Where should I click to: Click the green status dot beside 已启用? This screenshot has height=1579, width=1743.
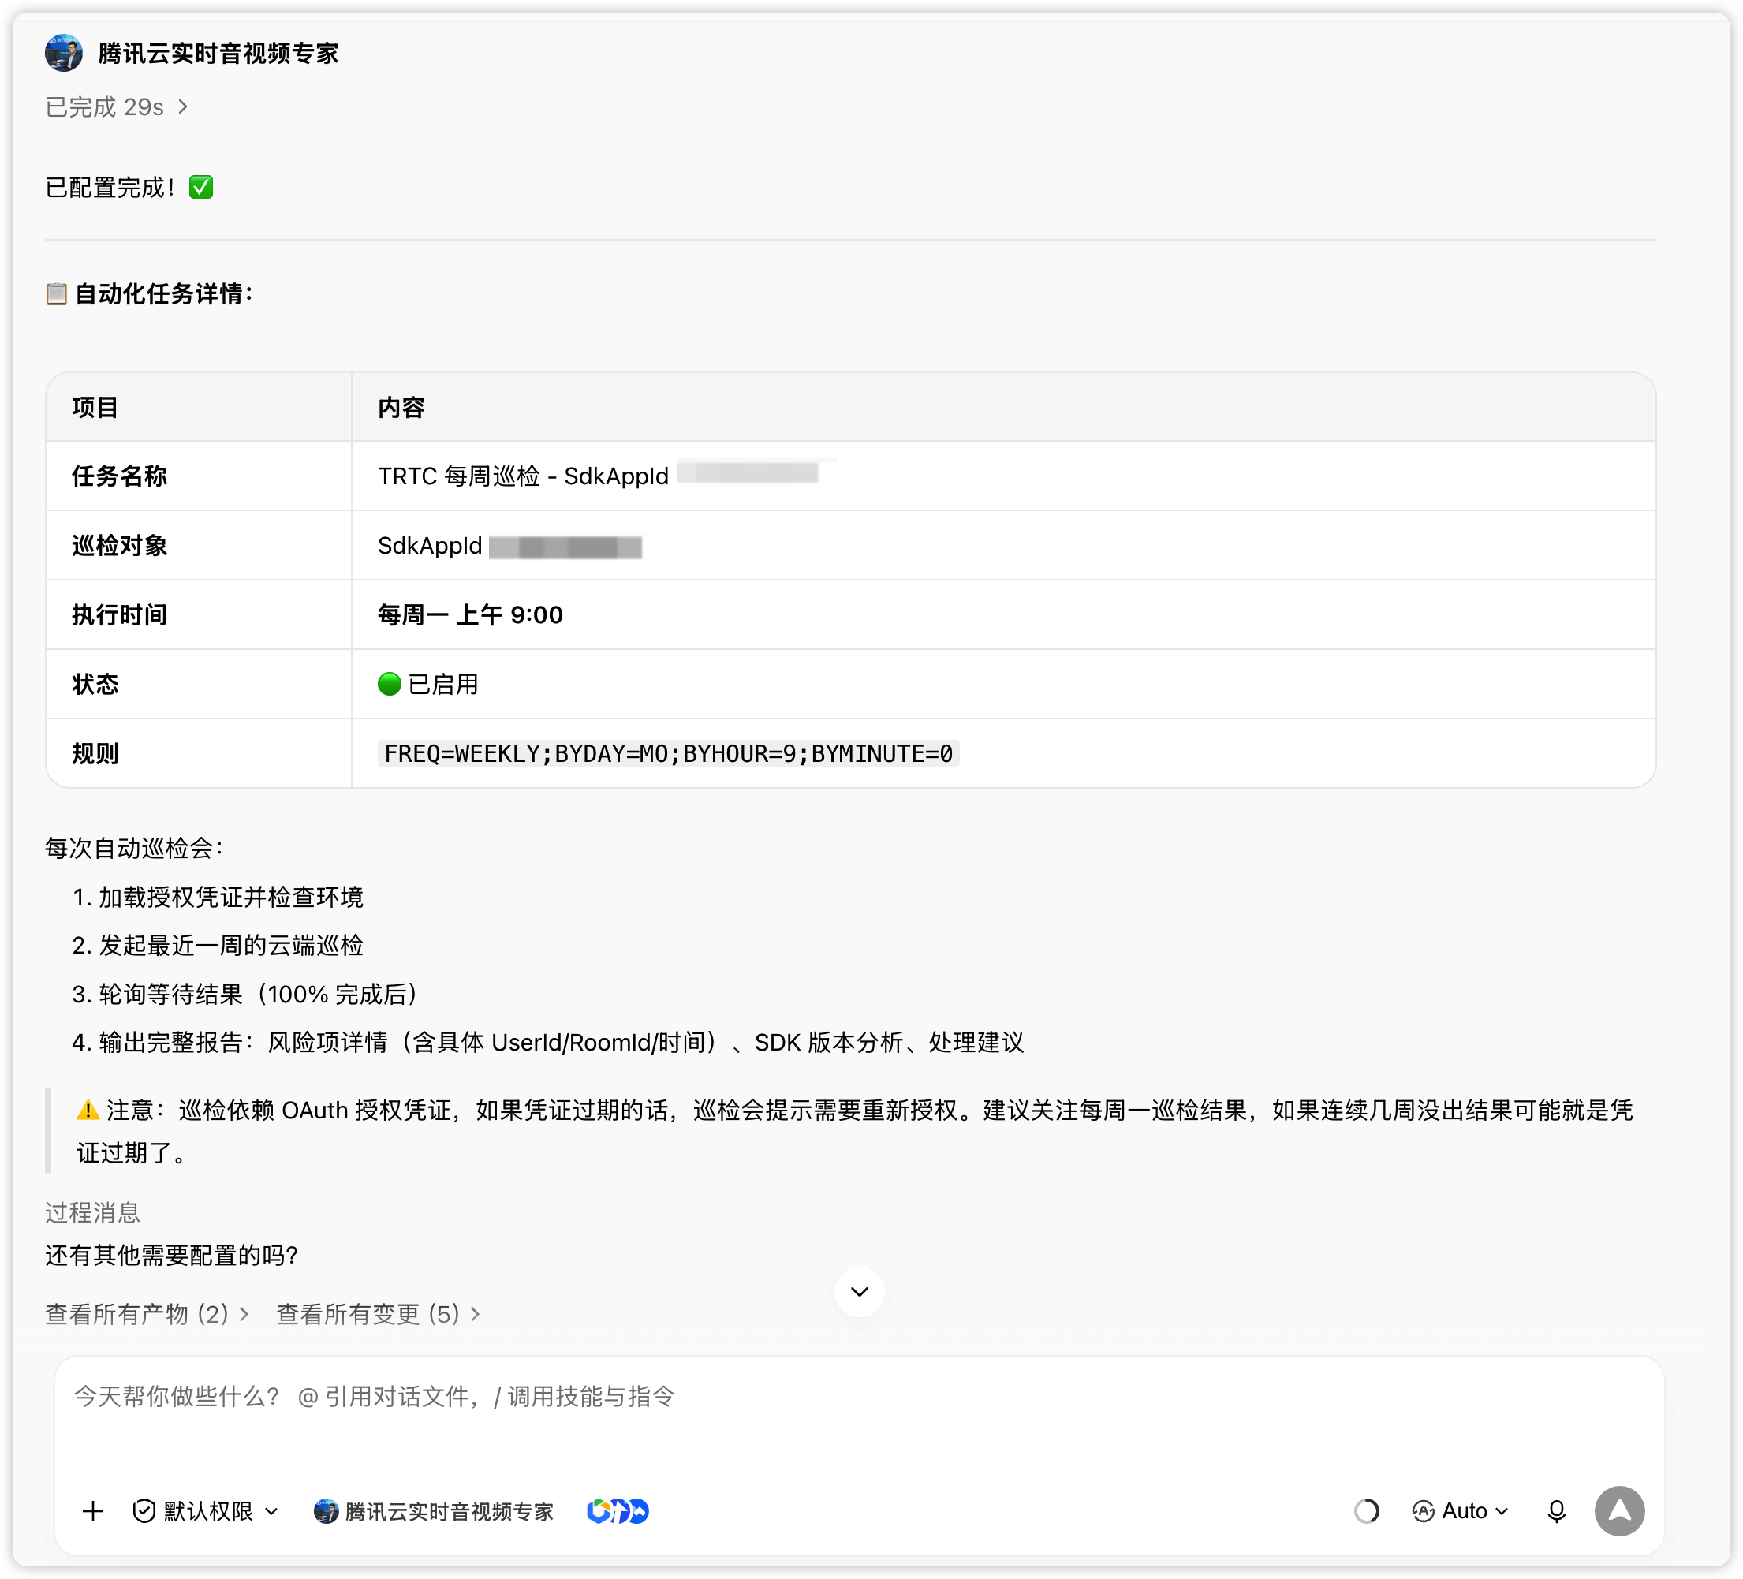coord(389,684)
